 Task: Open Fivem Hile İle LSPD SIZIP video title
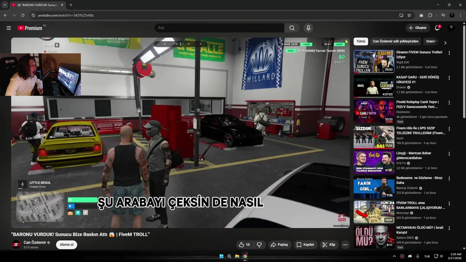[420, 131]
